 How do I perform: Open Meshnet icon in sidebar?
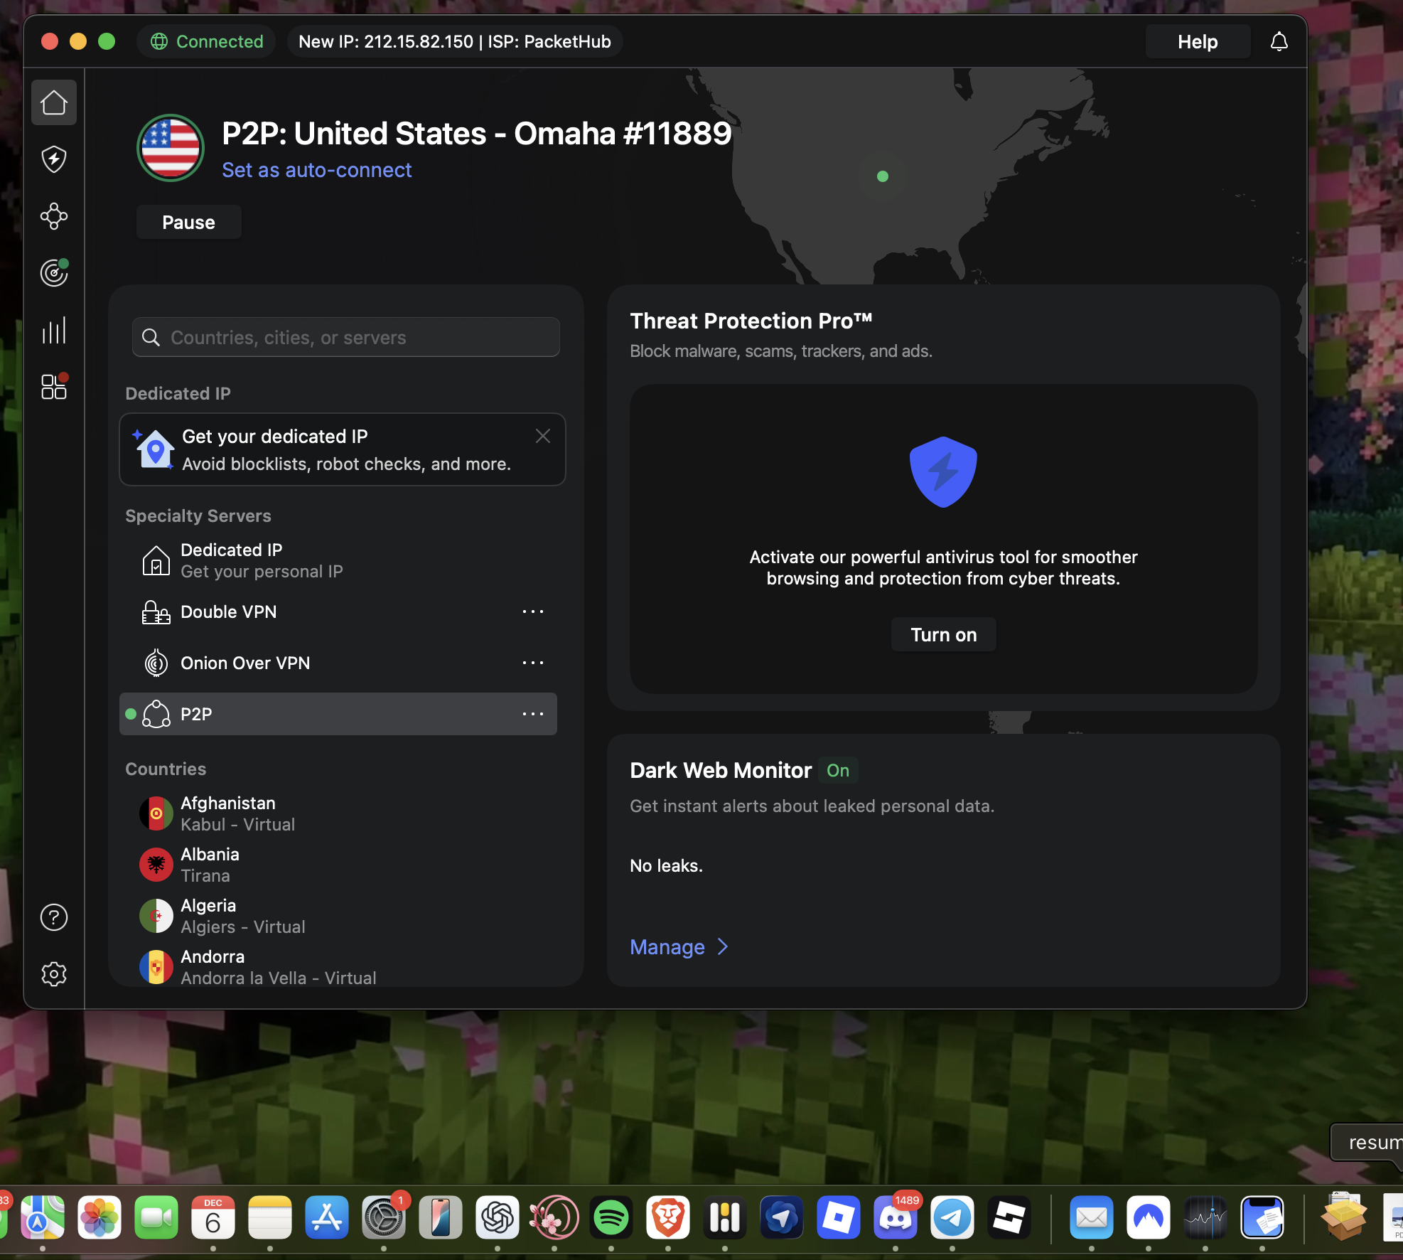coord(54,216)
